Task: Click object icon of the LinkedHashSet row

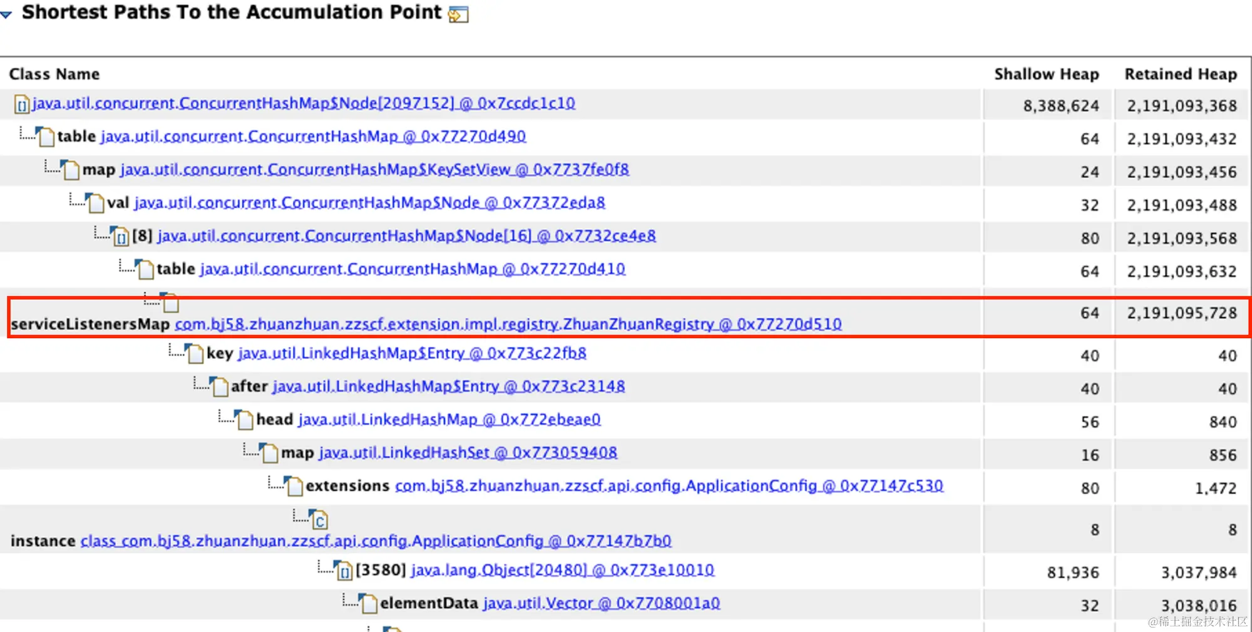Action: coord(269,453)
